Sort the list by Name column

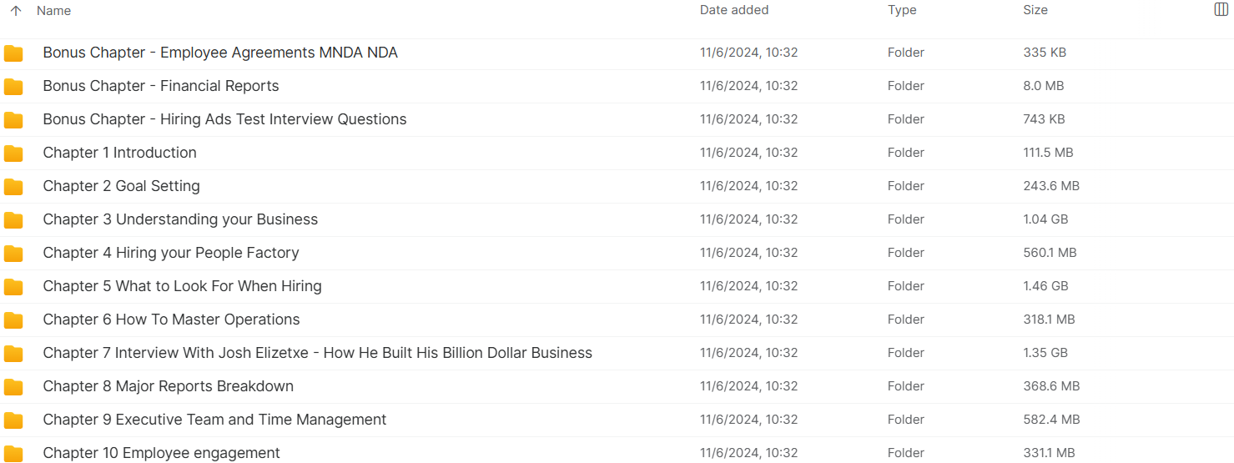54,11
